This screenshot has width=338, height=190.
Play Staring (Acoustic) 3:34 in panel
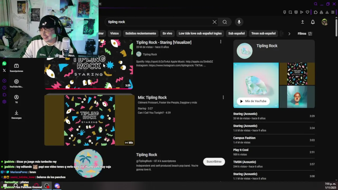(x=274, y=128)
